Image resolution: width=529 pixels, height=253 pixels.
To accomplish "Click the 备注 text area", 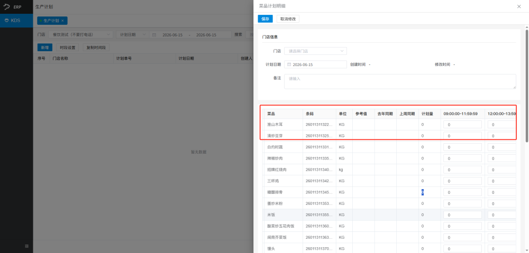I will coord(400,81).
